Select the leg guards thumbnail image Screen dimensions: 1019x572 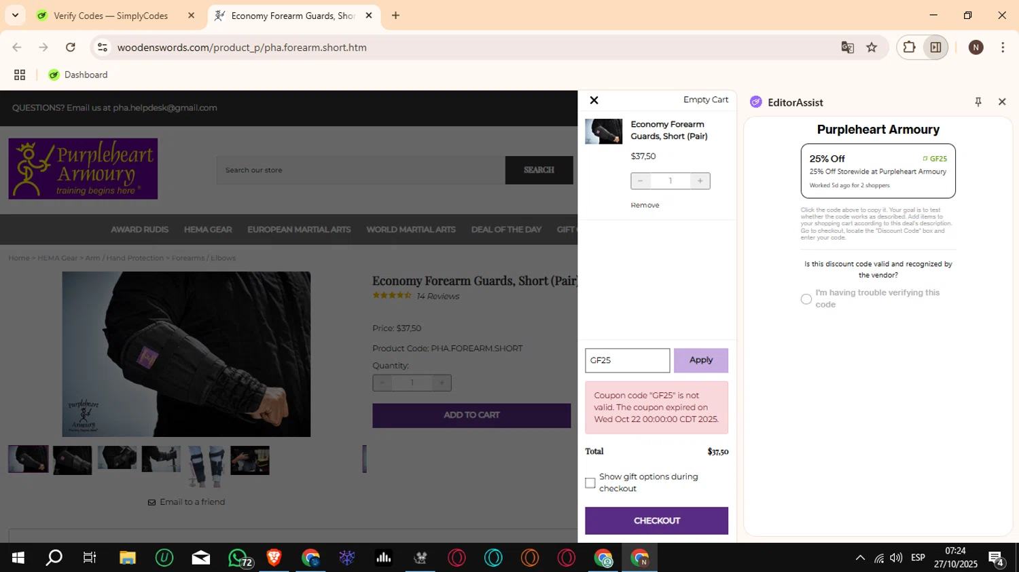point(205,467)
